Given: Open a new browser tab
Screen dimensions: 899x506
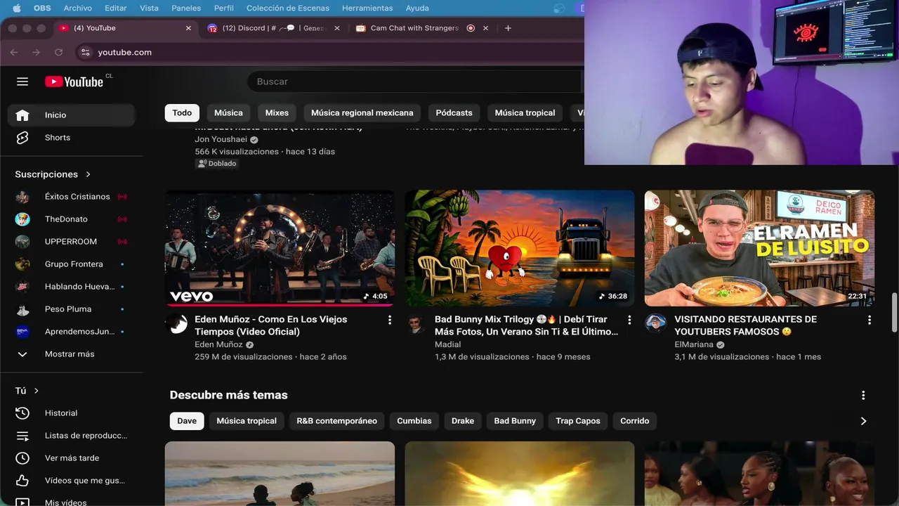Looking at the screenshot, I should pyautogui.click(x=508, y=28).
